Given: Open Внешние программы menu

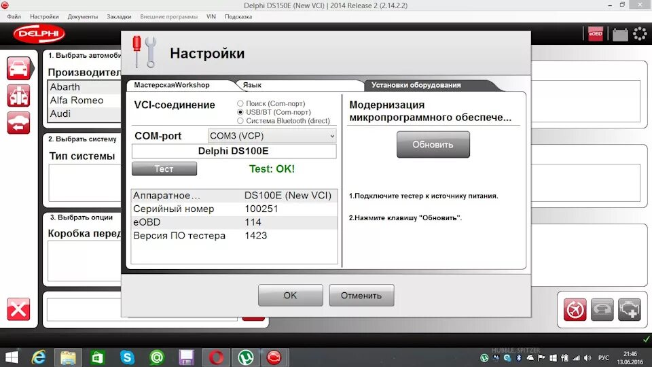Looking at the screenshot, I should [169, 16].
